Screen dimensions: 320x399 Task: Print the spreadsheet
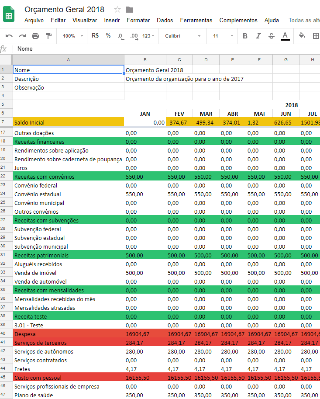35,36
